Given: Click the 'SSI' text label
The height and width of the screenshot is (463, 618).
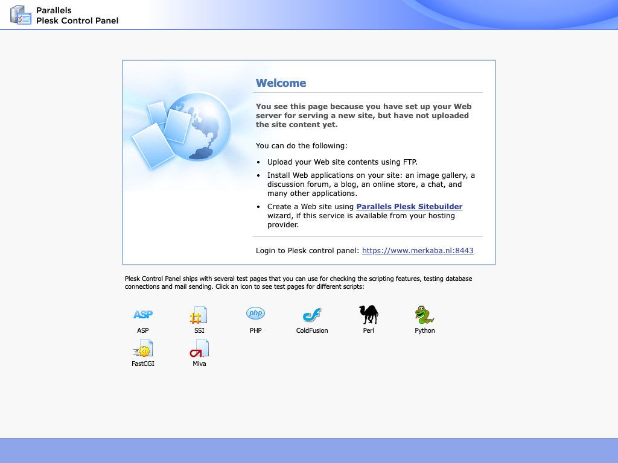Looking at the screenshot, I should coord(199,331).
